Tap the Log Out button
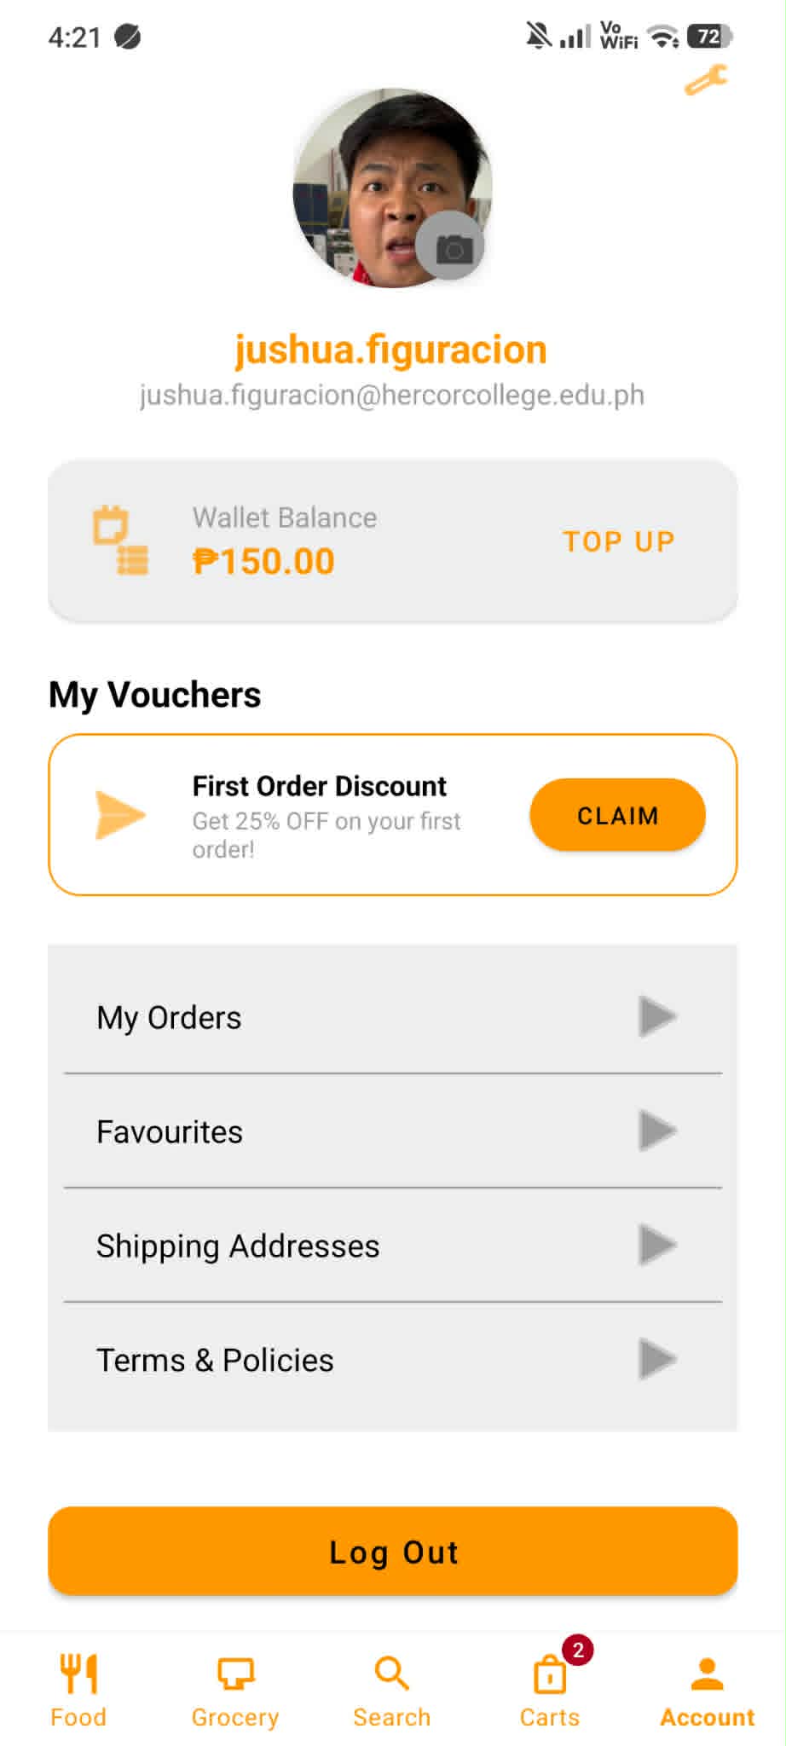Image resolution: width=786 pixels, height=1746 pixels. [393, 1552]
